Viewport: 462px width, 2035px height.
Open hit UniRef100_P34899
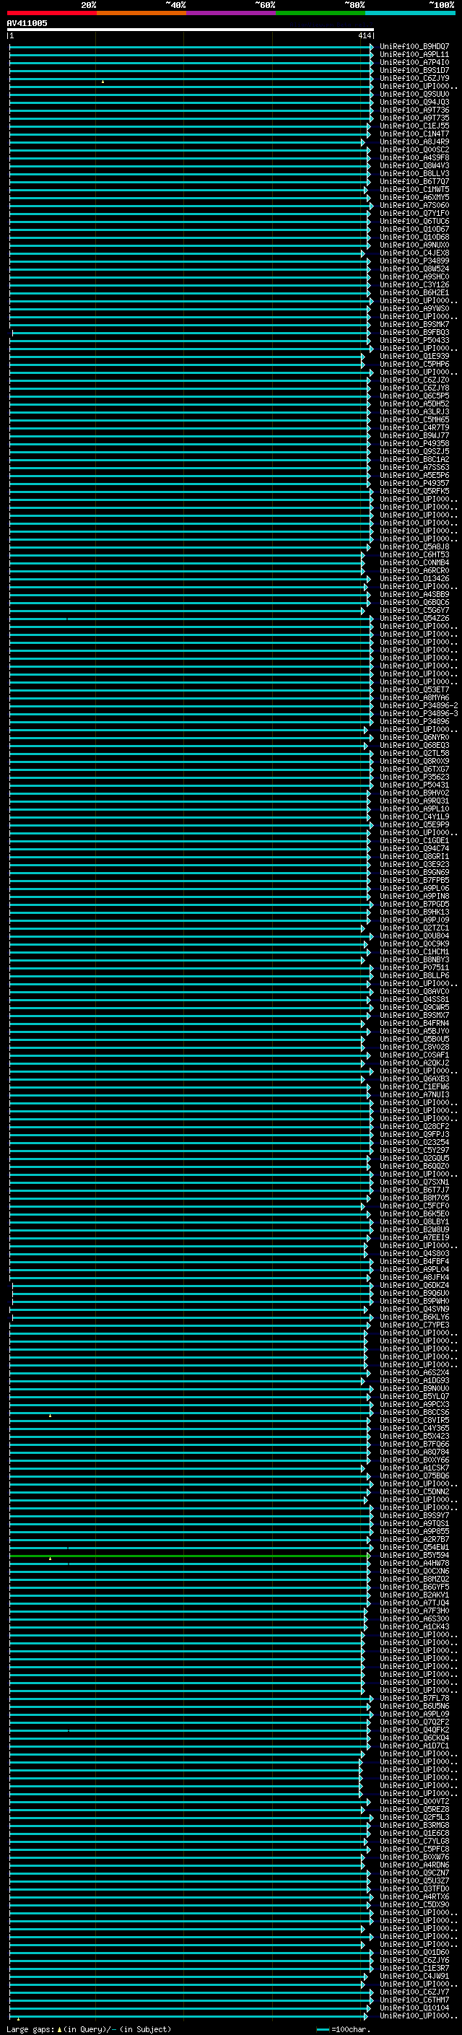tap(414, 261)
